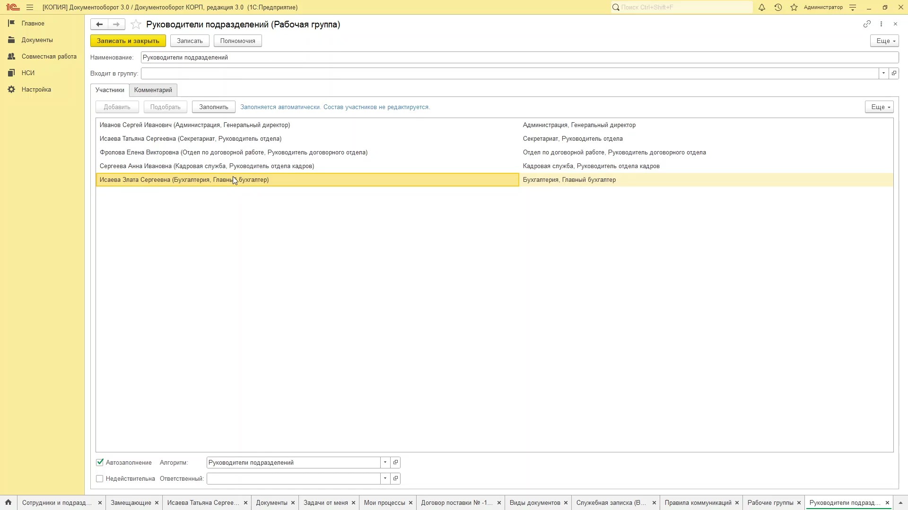
Task: Expand the Алгоритм dropdown list
Action: 385,462
